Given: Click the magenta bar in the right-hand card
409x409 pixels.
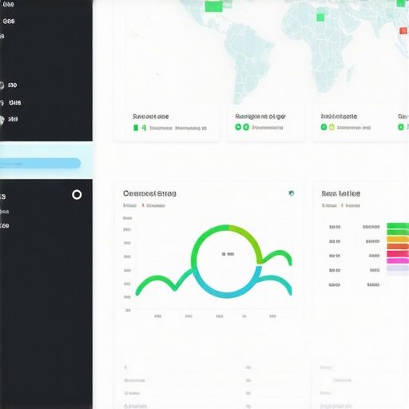Looking at the screenshot, I should (x=398, y=260).
